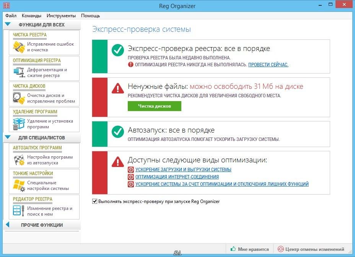Select ЧИСТКА РЕЕСТРА heading in sidebar
The height and width of the screenshot is (257, 355).
(x=30, y=35)
